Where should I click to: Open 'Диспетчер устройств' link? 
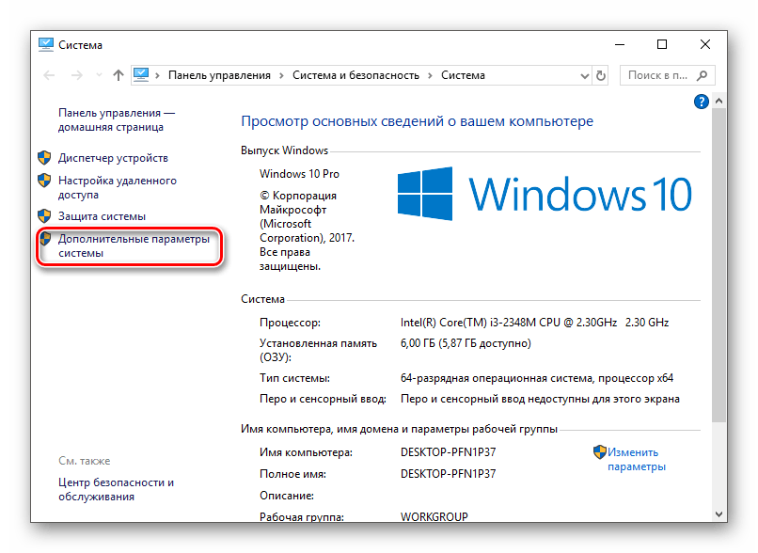[x=113, y=158]
